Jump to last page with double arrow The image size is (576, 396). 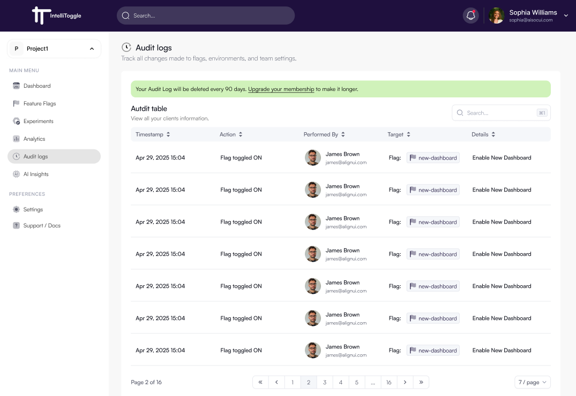(421, 382)
